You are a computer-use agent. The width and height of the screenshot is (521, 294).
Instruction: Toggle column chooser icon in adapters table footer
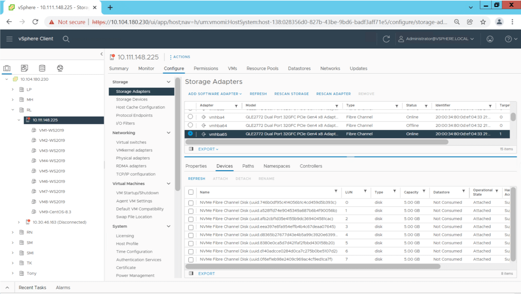(x=191, y=149)
